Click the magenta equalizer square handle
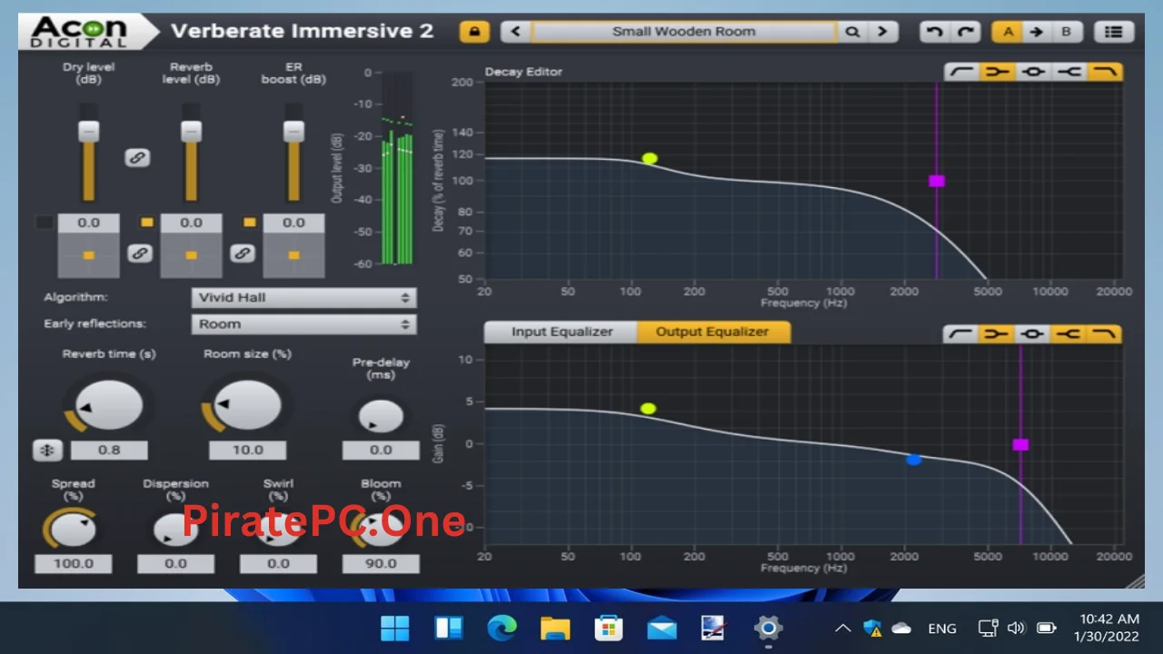Screen dimensions: 1163x654 click(1020, 444)
